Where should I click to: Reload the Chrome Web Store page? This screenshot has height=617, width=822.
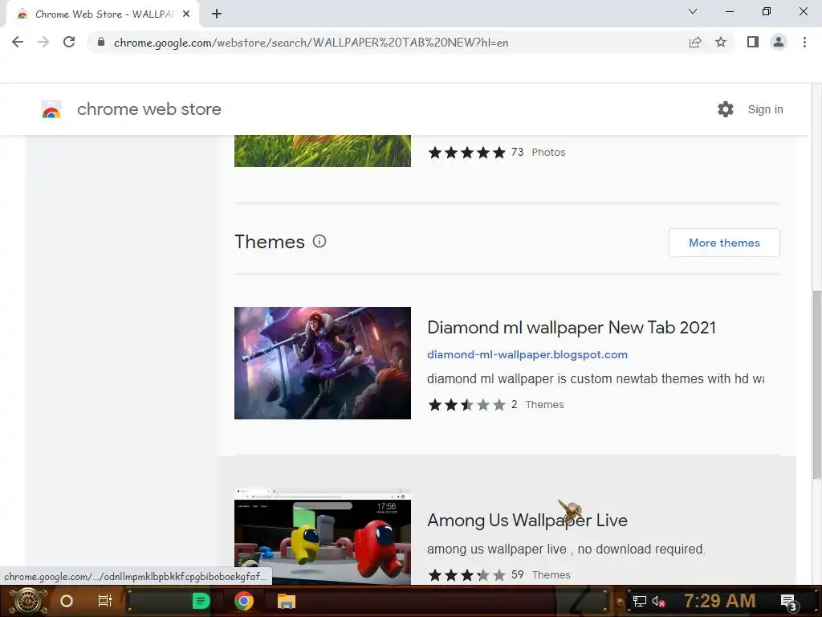[x=69, y=42]
